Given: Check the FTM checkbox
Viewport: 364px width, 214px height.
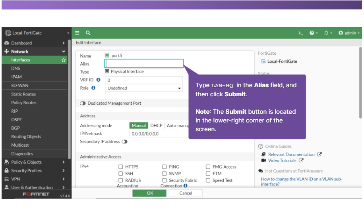Looking at the screenshot, I should [208, 174].
